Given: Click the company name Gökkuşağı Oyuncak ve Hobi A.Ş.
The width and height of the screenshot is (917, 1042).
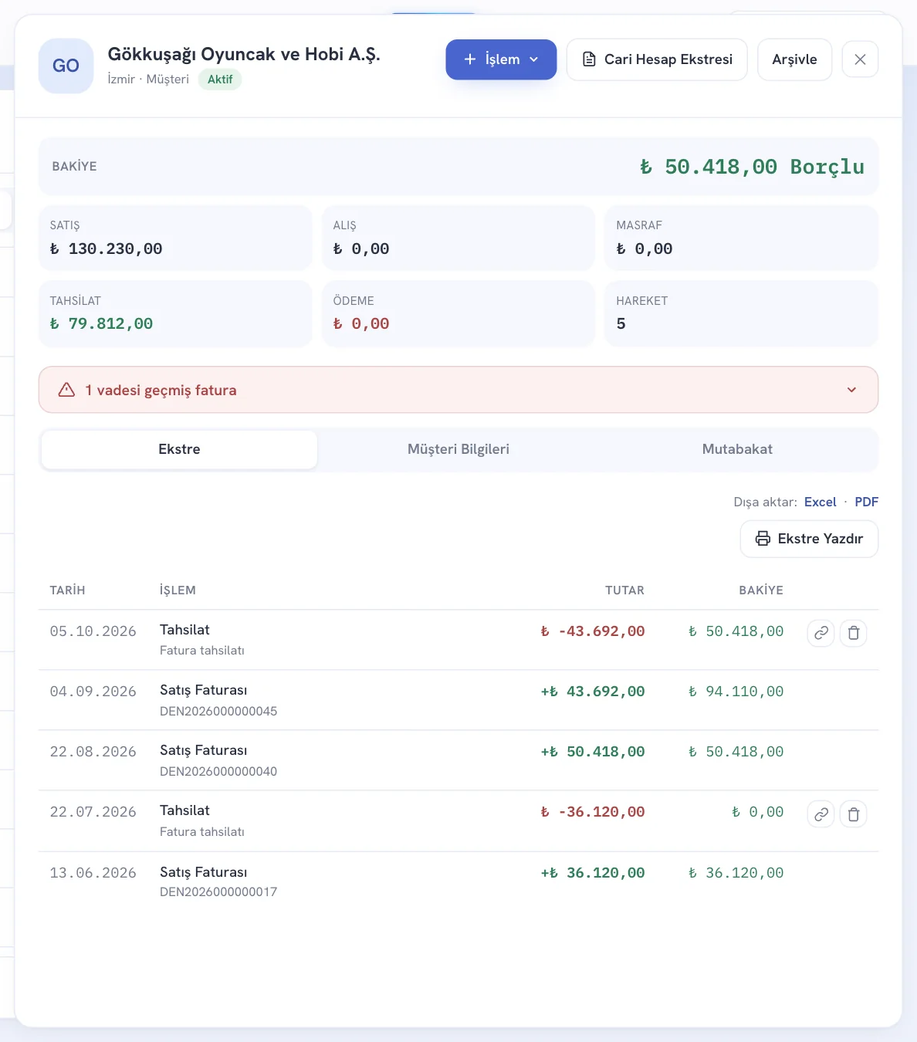Looking at the screenshot, I should pos(244,54).
